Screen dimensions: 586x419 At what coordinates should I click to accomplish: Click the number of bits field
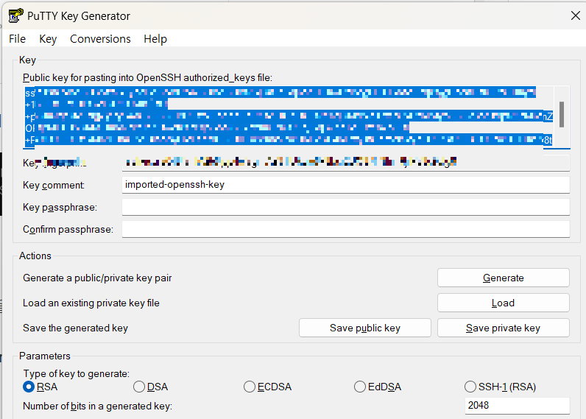pyautogui.click(x=518, y=406)
